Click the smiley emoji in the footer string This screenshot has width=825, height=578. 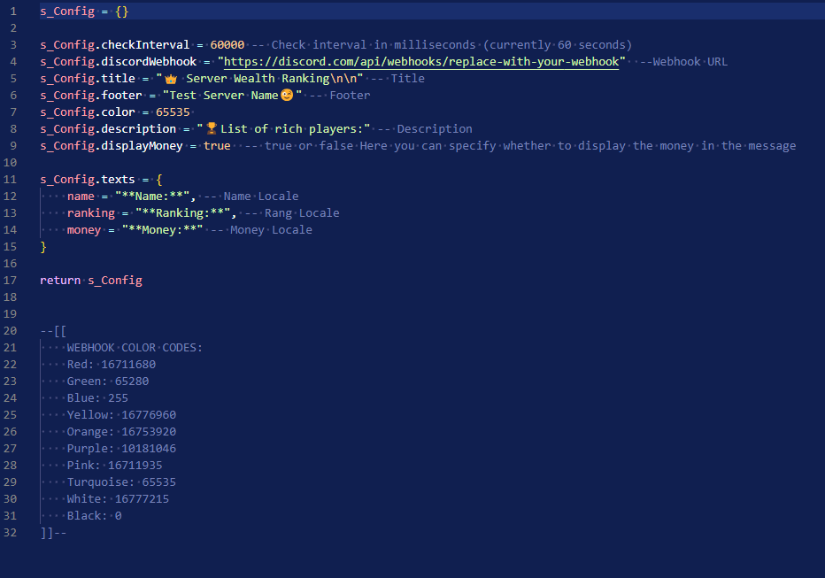click(x=287, y=96)
